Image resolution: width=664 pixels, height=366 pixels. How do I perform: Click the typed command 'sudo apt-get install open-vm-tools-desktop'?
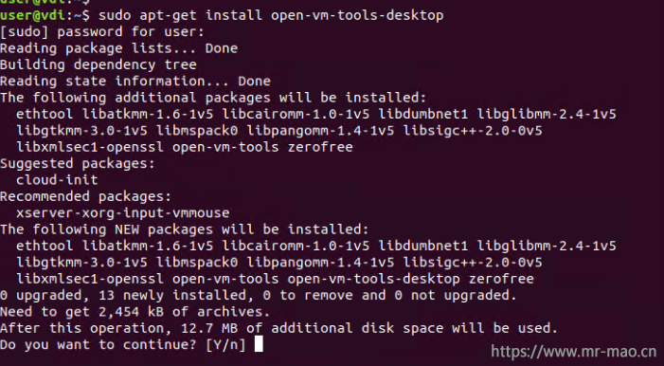click(271, 15)
